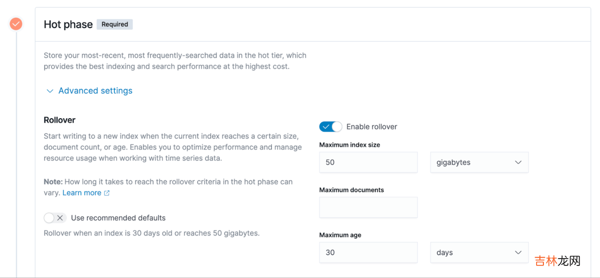Click the Maximum documents label

[351, 190]
